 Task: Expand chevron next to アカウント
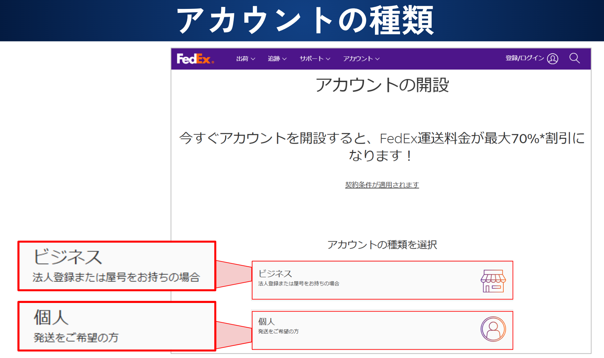pyautogui.click(x=378, y=59)
